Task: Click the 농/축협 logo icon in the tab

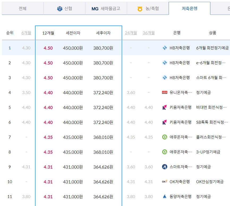Action: (x=140, y=9)
